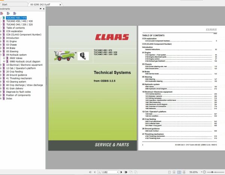The width and height of the screenshot is (225, 175).
Task: Open the 10 Electrical / Electronic equipment bookmark
Action: [x=24, y=65]
